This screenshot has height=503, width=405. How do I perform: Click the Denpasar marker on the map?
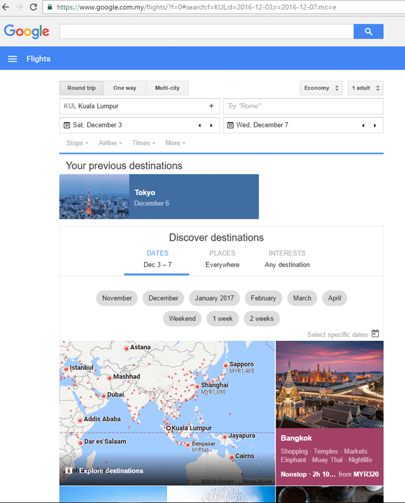[x=188, y=445]
